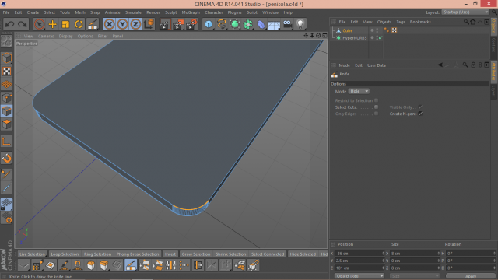The width and height of the screenshot is (498, 280).
Task: Open the Attribute Manager Mode menu
Action: click(344, 65)
